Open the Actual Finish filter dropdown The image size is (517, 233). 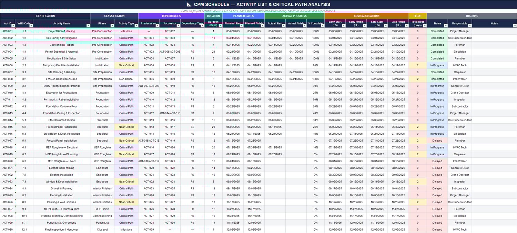[304, 25]
